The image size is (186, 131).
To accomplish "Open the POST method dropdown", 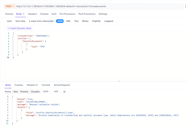I will click(x=10, y=6).
